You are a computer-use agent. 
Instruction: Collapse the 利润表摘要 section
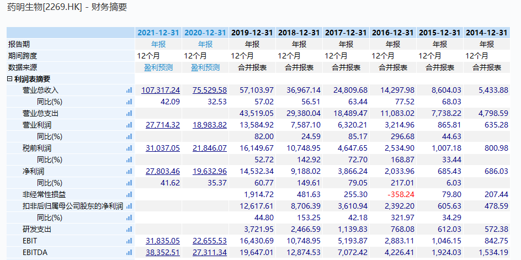coord(10,79)
